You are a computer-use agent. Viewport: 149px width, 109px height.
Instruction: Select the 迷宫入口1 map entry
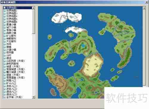click(12, 86)
